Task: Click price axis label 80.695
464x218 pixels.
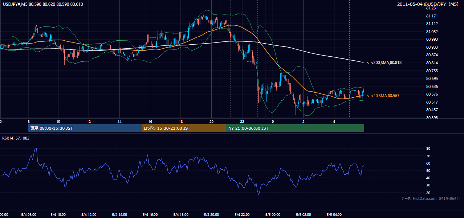Action: coord(432,78)
